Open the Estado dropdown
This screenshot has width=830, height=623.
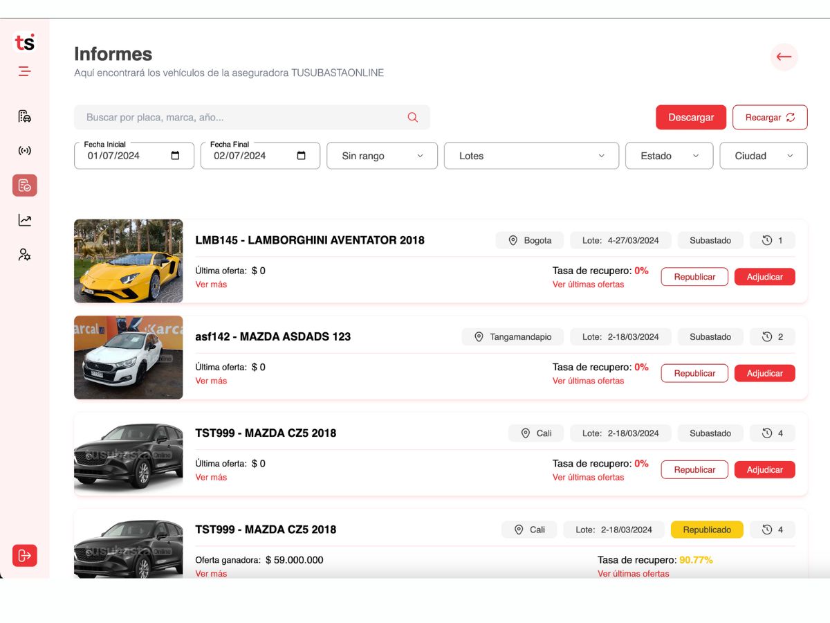coord(669,156)
